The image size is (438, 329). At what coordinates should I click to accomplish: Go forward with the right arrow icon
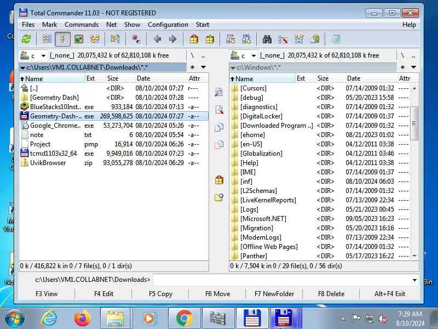tap(172, 39)
